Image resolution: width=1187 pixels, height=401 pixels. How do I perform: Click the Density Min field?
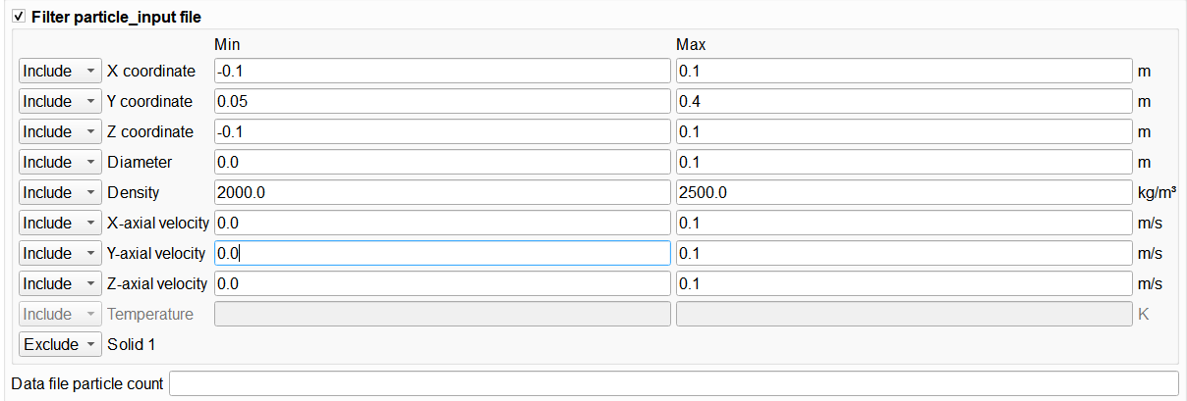click(x=441, y=192)
